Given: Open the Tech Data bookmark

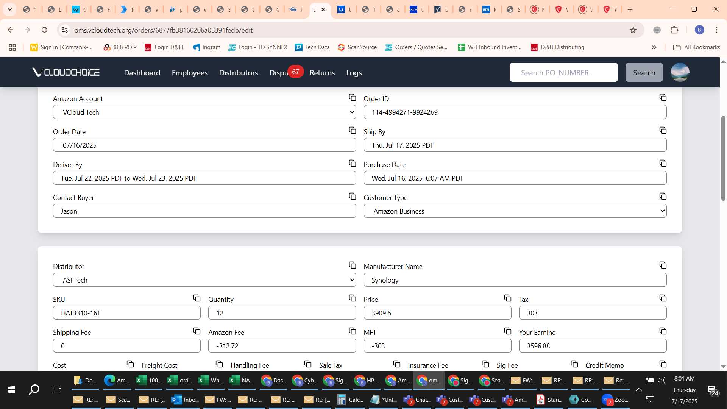Looking at the screenshot, I should click(312, 47).
